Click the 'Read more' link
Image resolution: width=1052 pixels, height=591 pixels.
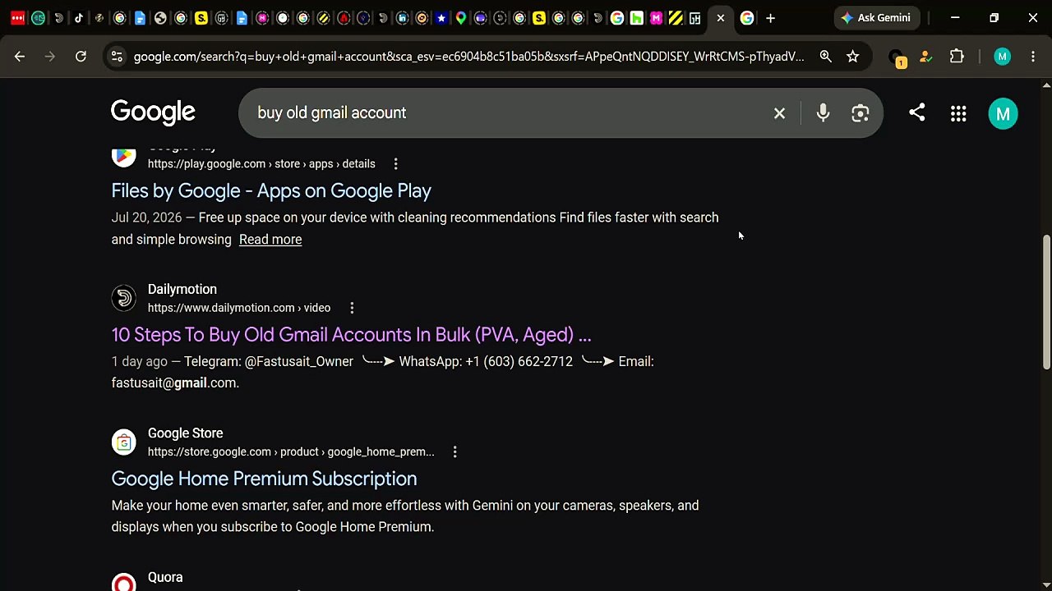[x=270, y=240]
